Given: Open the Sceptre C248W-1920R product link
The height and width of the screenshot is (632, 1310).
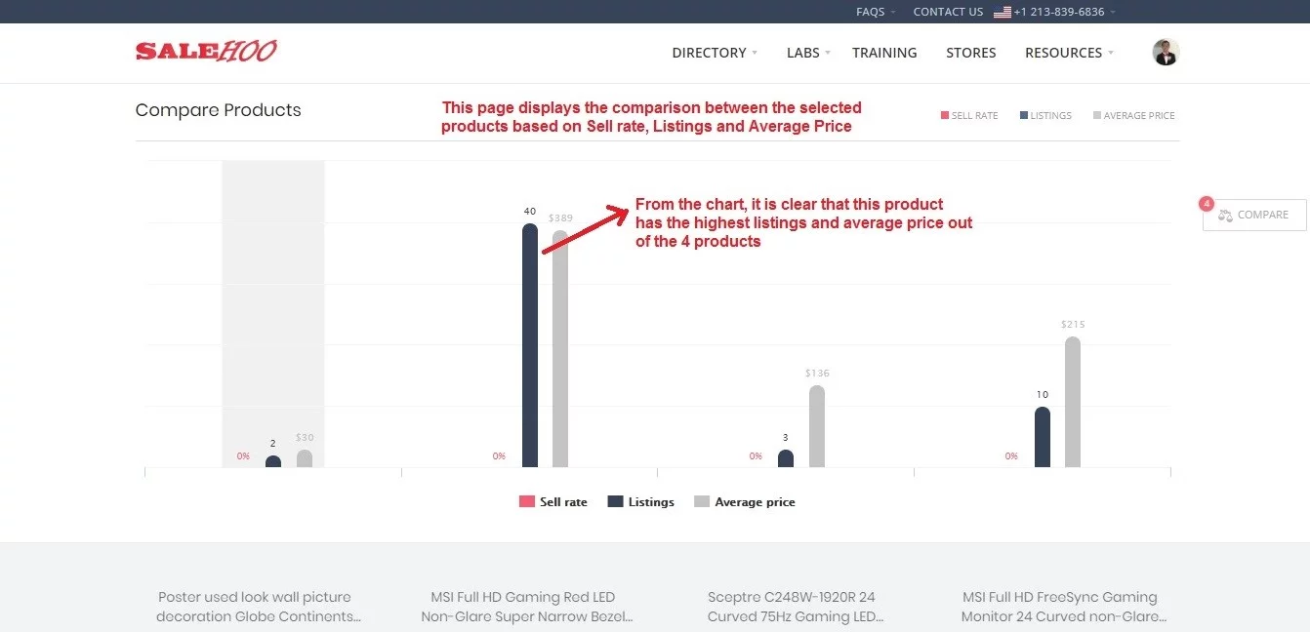Looking at the screenshot, I should (x=795, y=607).
